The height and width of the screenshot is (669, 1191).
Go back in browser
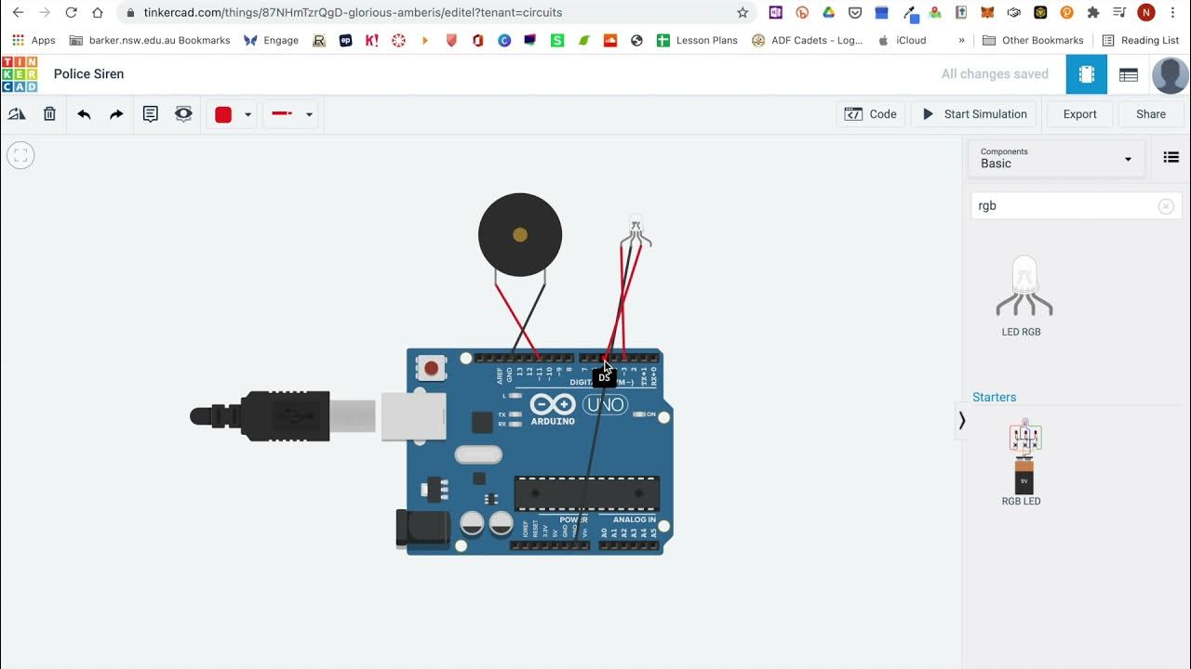coord(18,13)
